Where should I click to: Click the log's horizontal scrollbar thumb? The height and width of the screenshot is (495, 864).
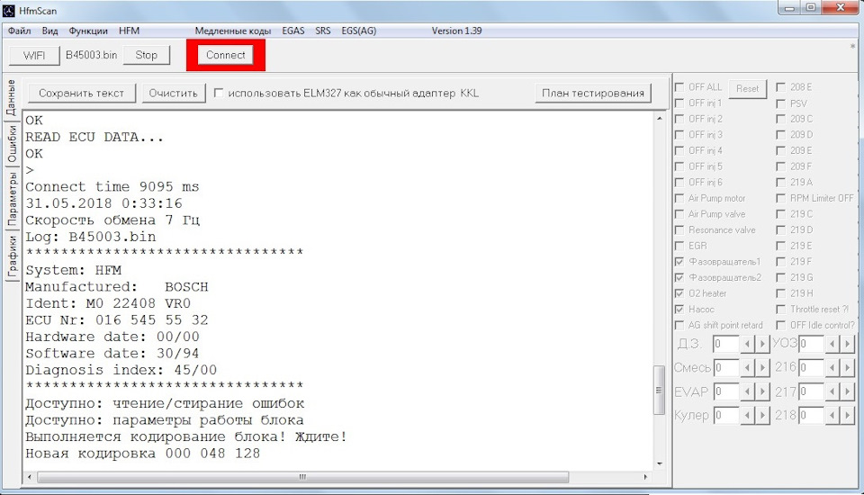302,477
